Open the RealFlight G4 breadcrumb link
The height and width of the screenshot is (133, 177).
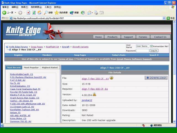(x=52, y=47)
